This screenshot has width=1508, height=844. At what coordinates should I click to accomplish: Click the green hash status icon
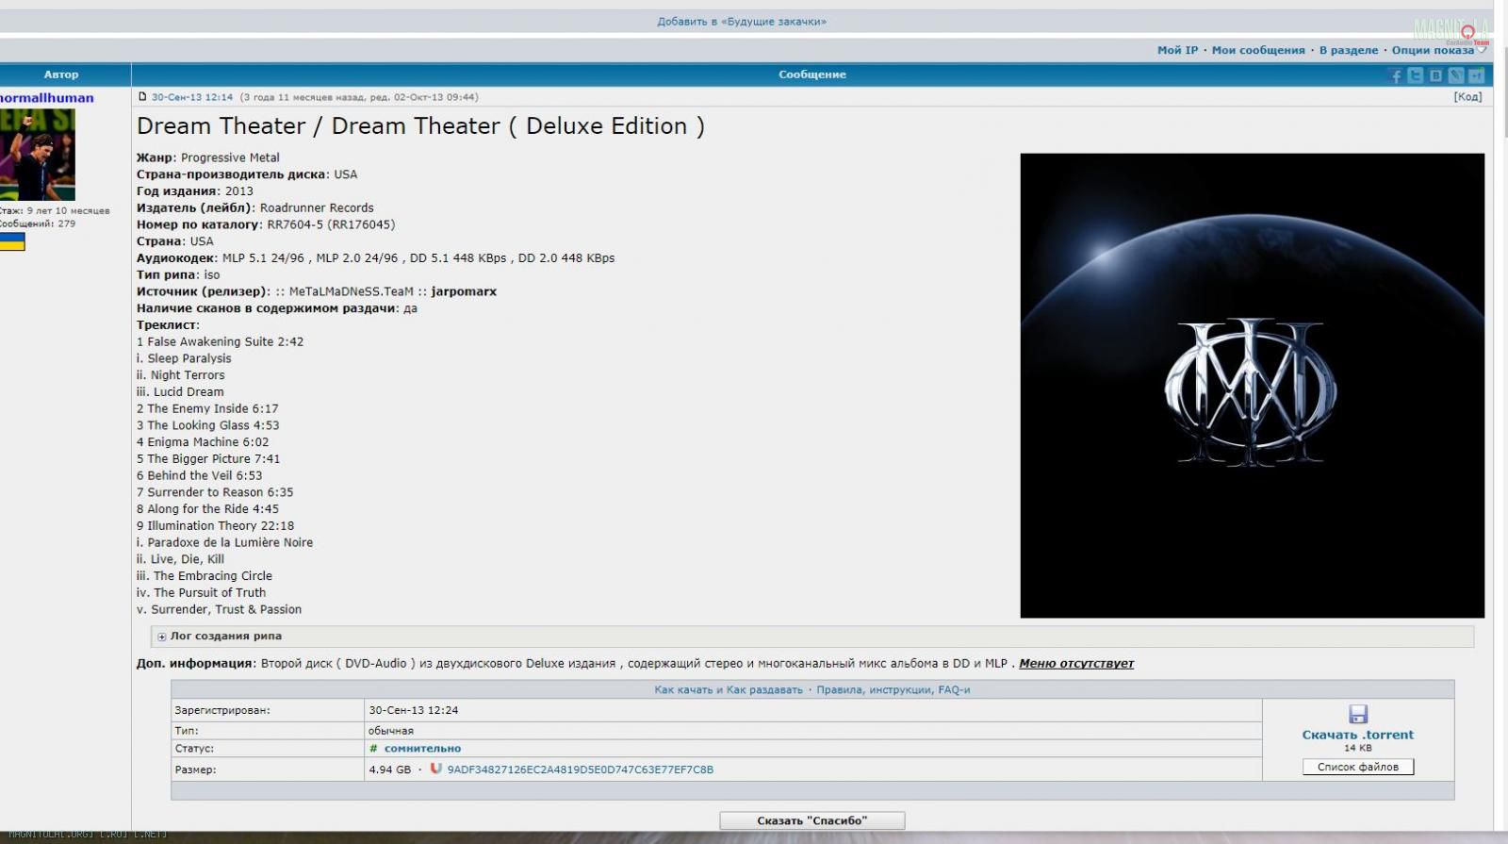[373, 749]
